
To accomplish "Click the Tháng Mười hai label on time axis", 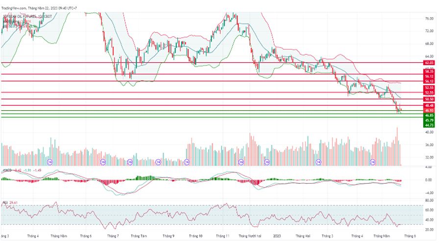I will pyautogui.click(x=249, y=236).
